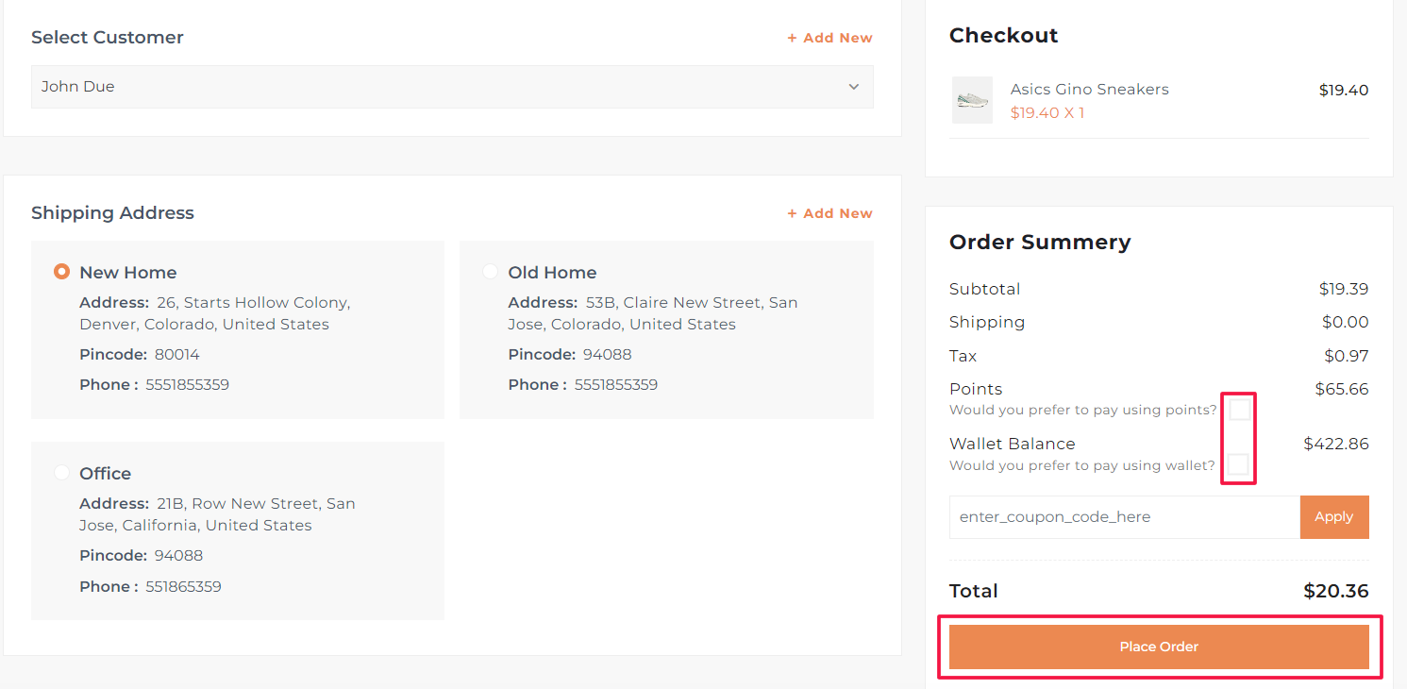Choose Old Home as shipping address
The height and width of the screenshot is (689, 1407).
(x=490, y=272)
